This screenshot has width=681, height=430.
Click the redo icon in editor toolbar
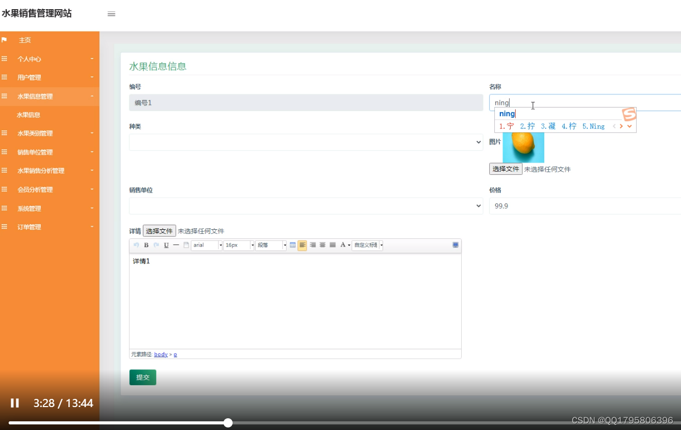click(156, 245)
